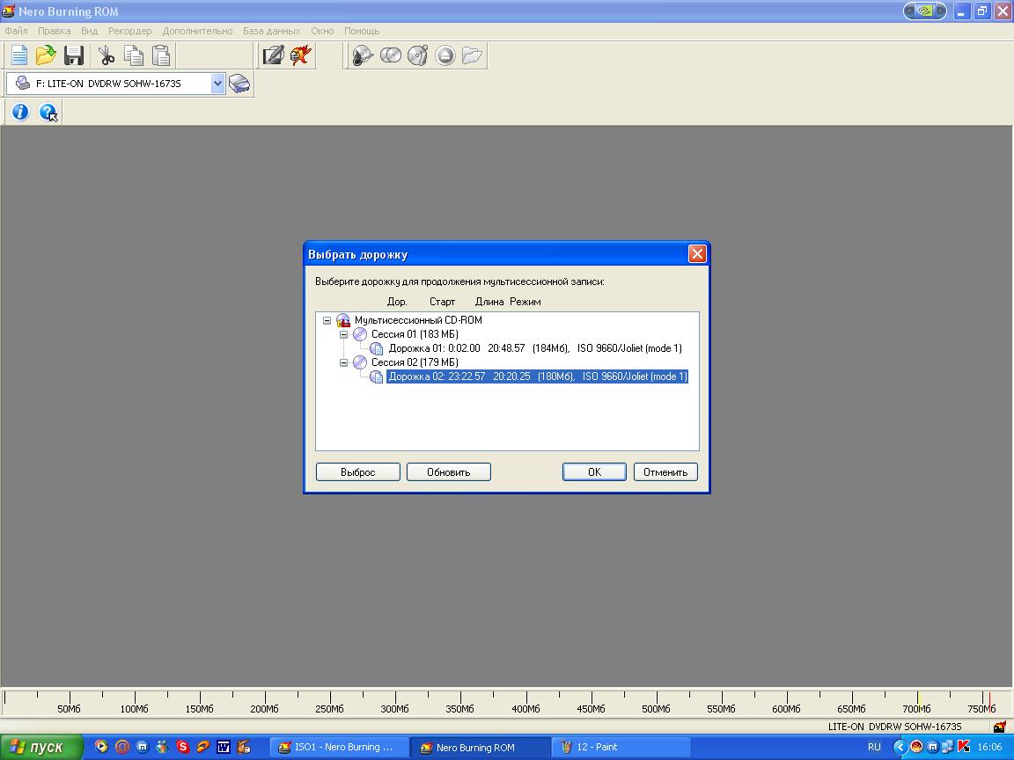Select the Сессия 02 (179 МБ) row
Image resolution: width=1014 pixels, height=760 pixels.
tap(415, 362)
